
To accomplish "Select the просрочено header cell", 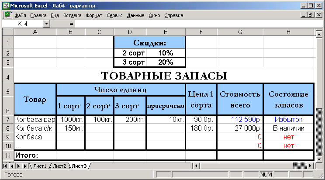I will [166, 106].
